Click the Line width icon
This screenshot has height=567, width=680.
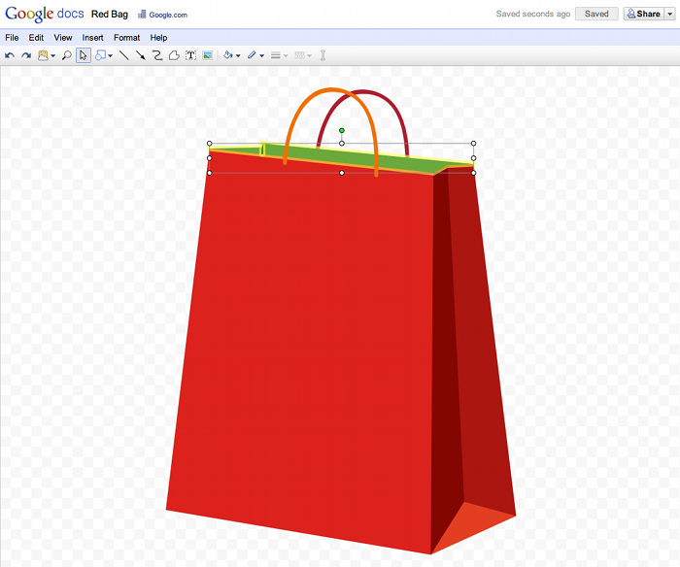click(x=275, y=55)
